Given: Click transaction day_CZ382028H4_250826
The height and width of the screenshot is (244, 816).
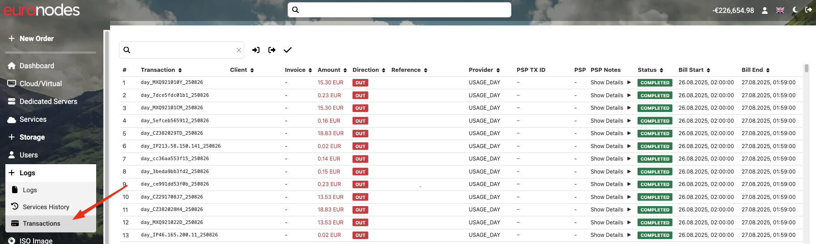Looking at the screenshot, I should pos(172,210).
